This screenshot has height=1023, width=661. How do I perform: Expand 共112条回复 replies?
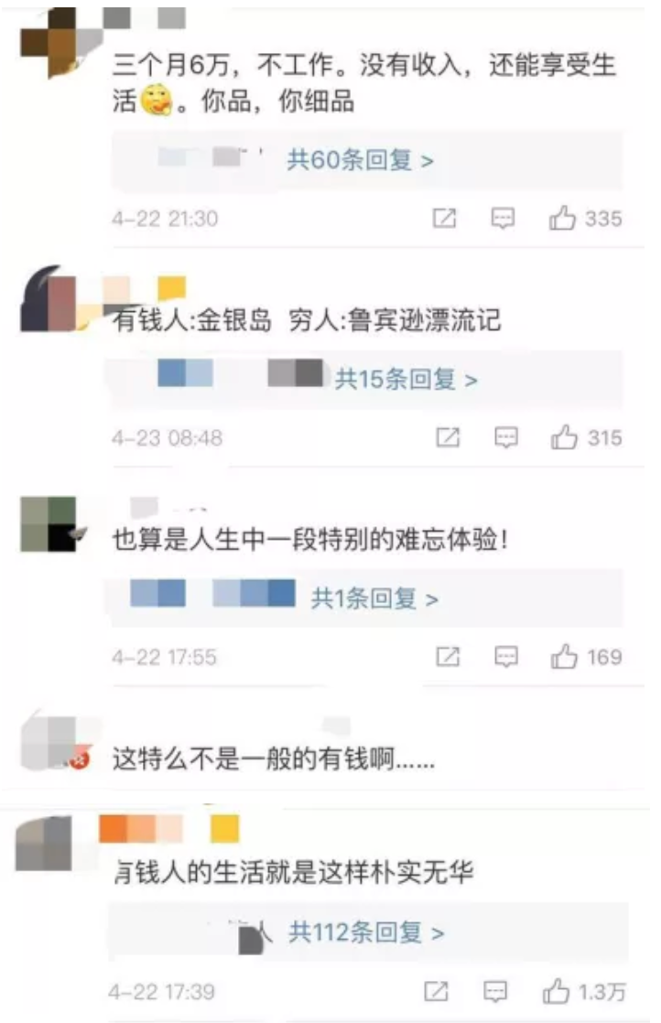(x=366, y=932)
